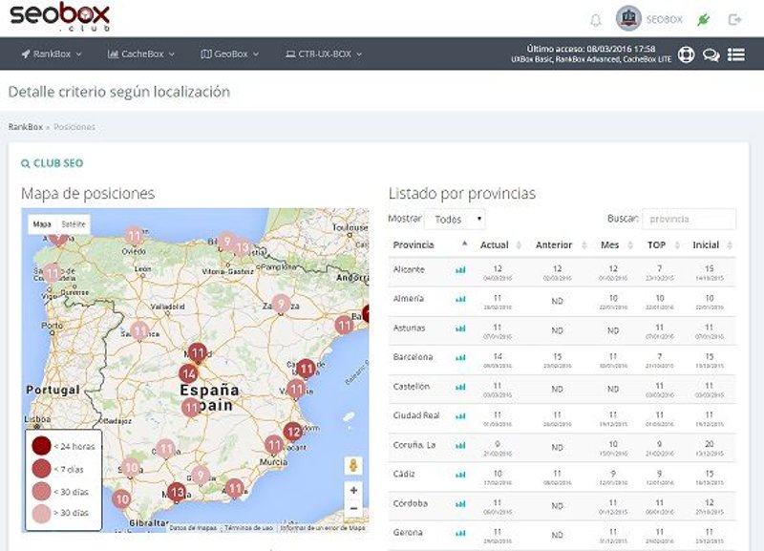Click the list menu icon in navbar
Image resolution: width=764 pixels, height=551 pixels.
tap(735, 54)
